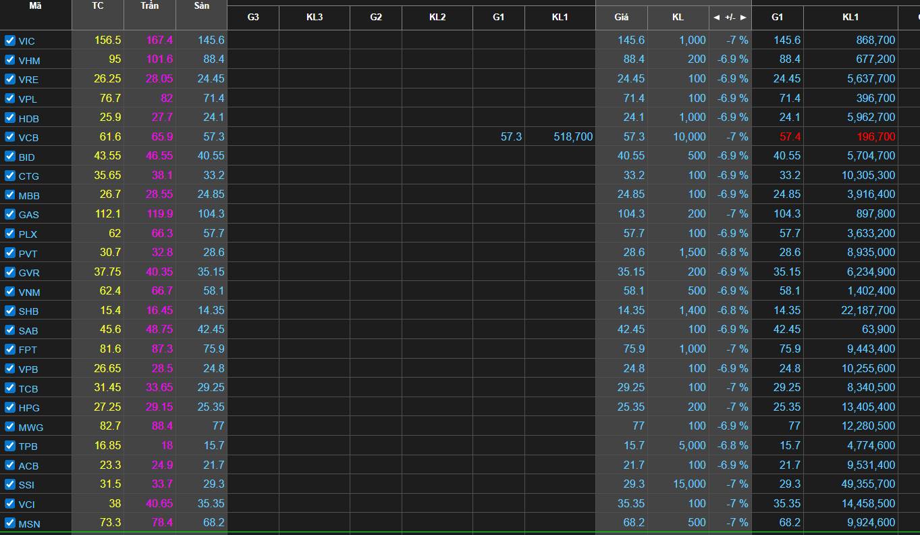Open the TPB ticker symbol
The width and height of the screenshot is (920, 535).
[x=28, y=447]
